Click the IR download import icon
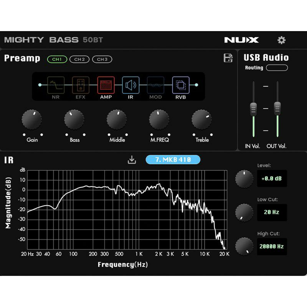This screenshot has height=307, width=307. (x=132, y=160)
